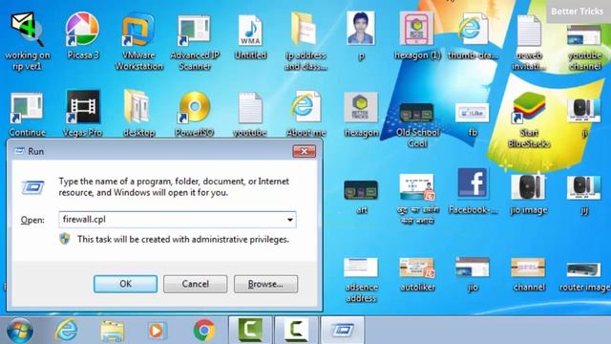Select the VMware Workstation shortcut
Image resolution: width=611 pixels, height=344 pixels.
click(138, 41)
